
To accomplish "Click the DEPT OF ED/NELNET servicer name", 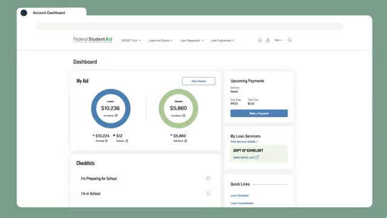I will tap(248, 150).
